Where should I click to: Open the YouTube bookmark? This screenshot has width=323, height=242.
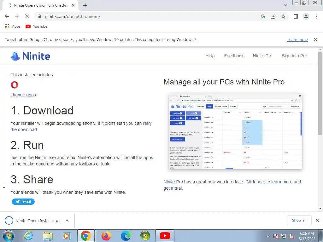click(37, 26)
